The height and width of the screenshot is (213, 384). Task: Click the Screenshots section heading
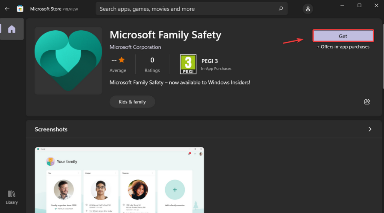(x=51, y=129)
